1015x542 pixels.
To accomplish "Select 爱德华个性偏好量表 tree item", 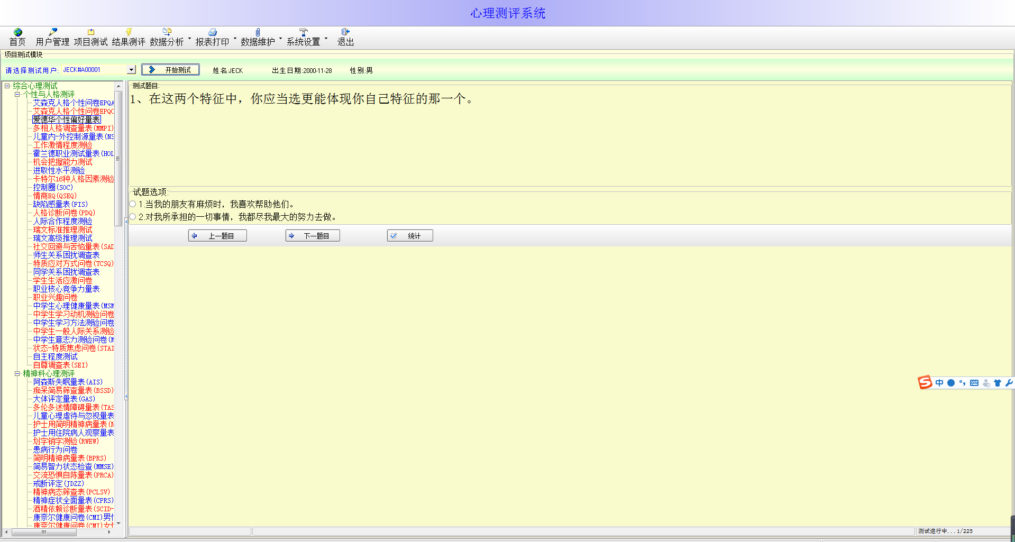I will click(66, 120).
